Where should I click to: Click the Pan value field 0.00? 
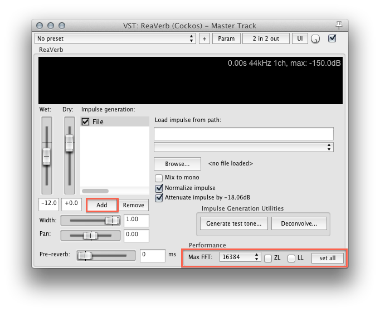coord(137,236)
